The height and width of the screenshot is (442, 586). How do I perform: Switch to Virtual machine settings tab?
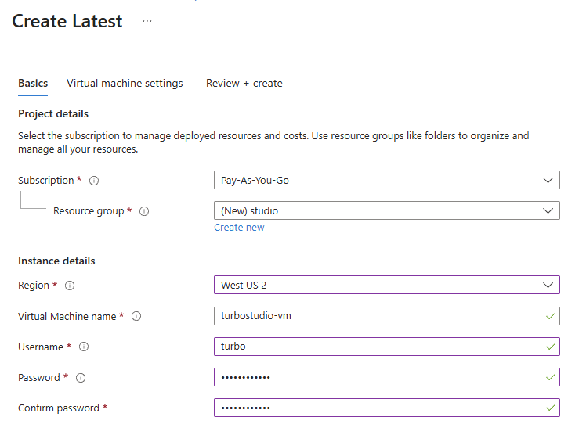point(125,83)
